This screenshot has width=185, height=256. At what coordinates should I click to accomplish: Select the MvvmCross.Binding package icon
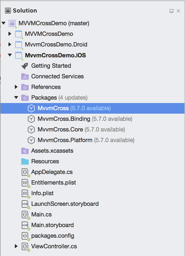click(31, 119)
